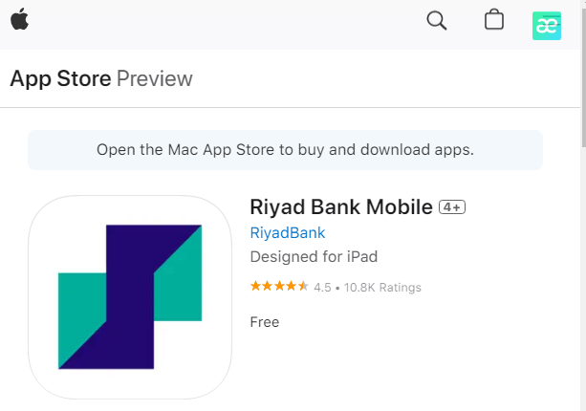Open the shopping bag icon

[x=494, y=19]
